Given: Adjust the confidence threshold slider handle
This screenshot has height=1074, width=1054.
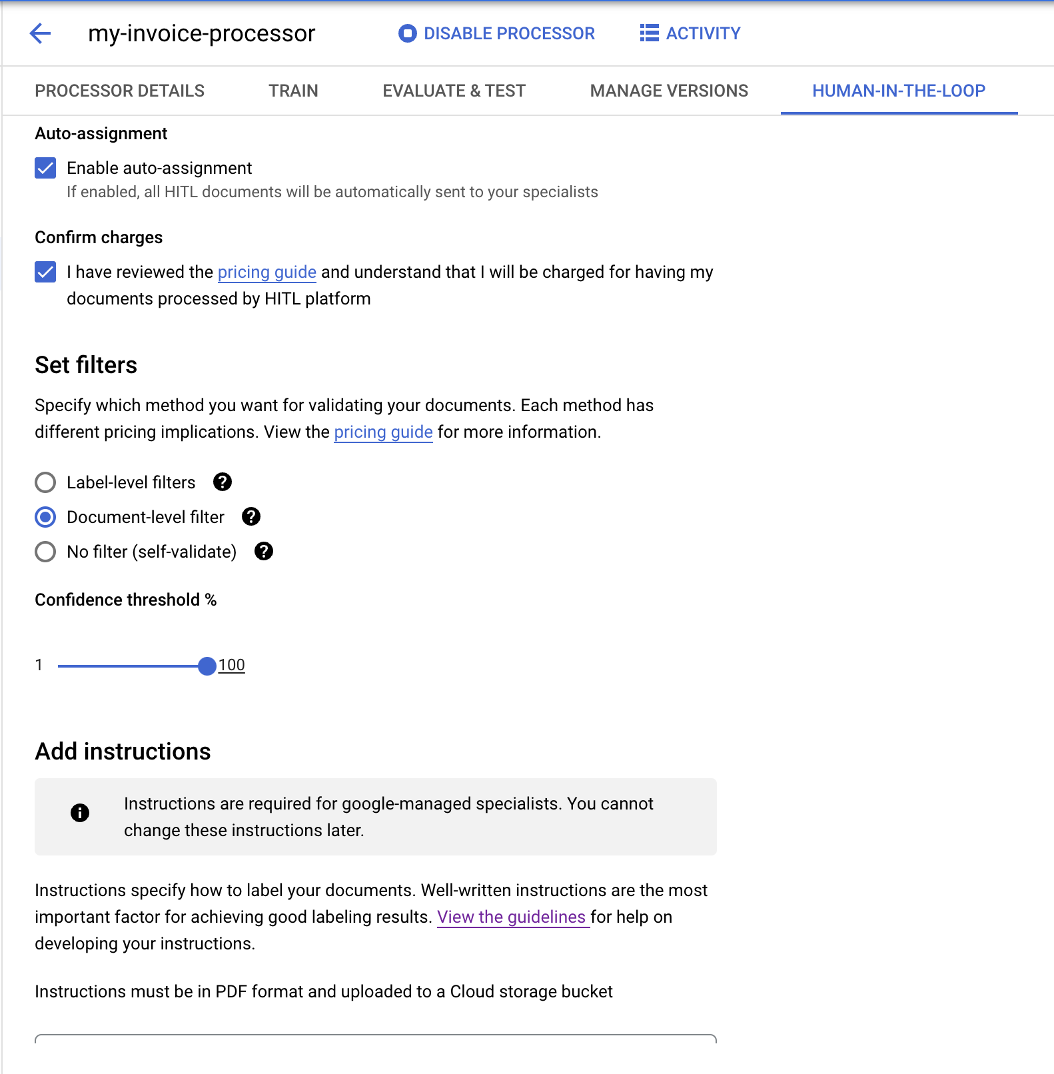Looking at the screenshot, I should (x=207, y=665).
